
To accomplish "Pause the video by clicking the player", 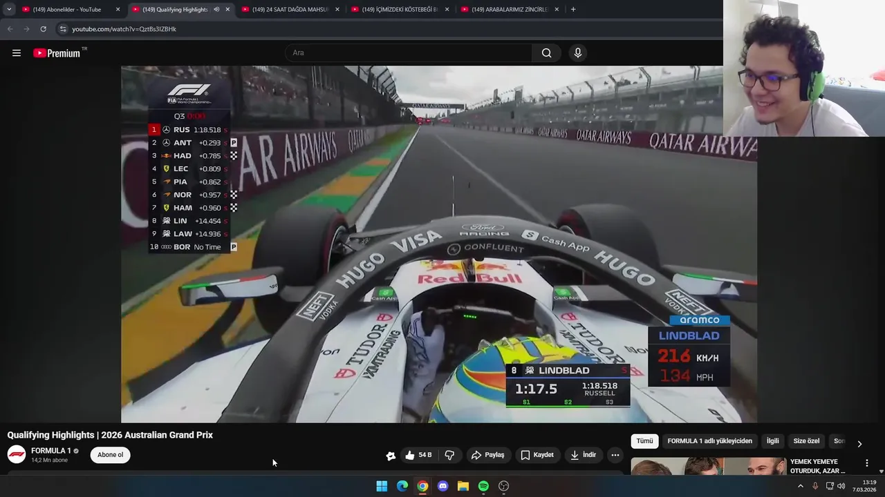I will 439,244.
